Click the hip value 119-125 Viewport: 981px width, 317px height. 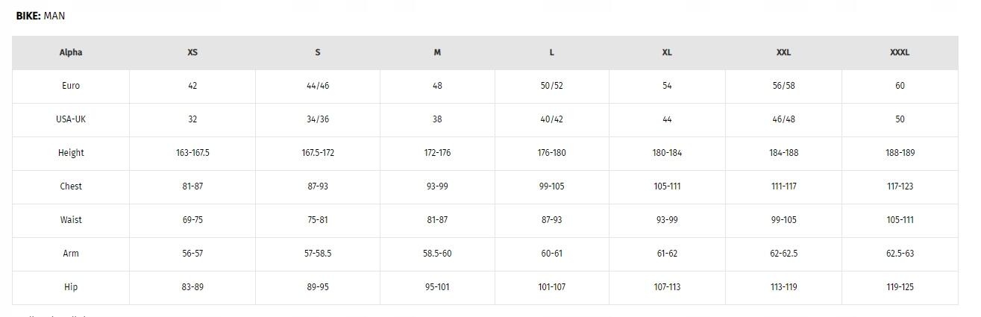tap(900, 287)
